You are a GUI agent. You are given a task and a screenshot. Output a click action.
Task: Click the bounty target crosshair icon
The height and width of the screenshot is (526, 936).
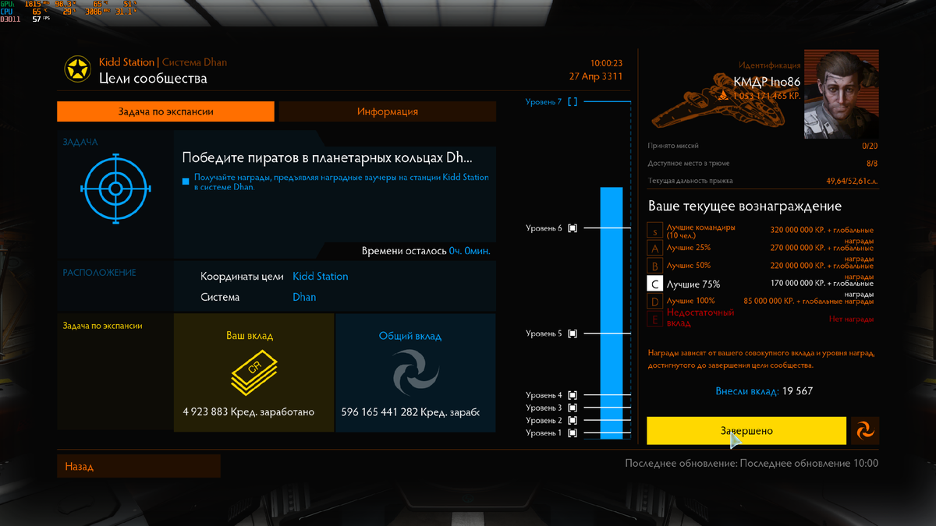click(115, 189)
